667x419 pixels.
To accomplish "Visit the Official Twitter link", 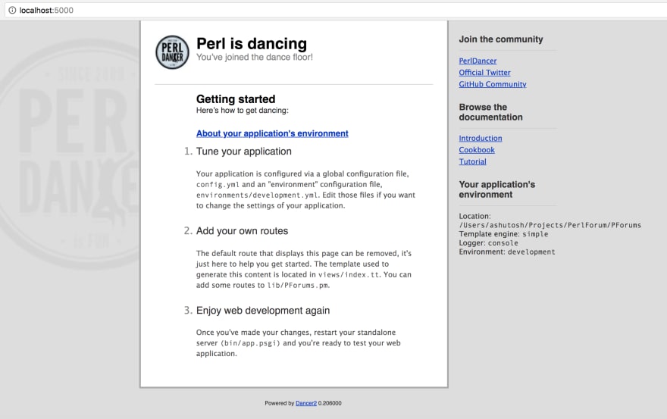I will pos(484,73).
